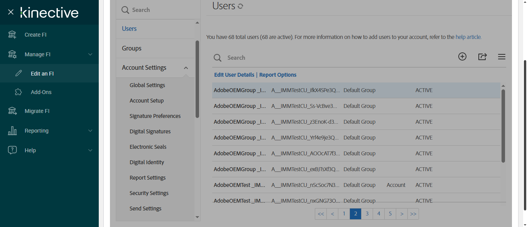Click the Create FI bank icon
The image size is (527, 227).
pyautogui.click(x=12, y=35)
